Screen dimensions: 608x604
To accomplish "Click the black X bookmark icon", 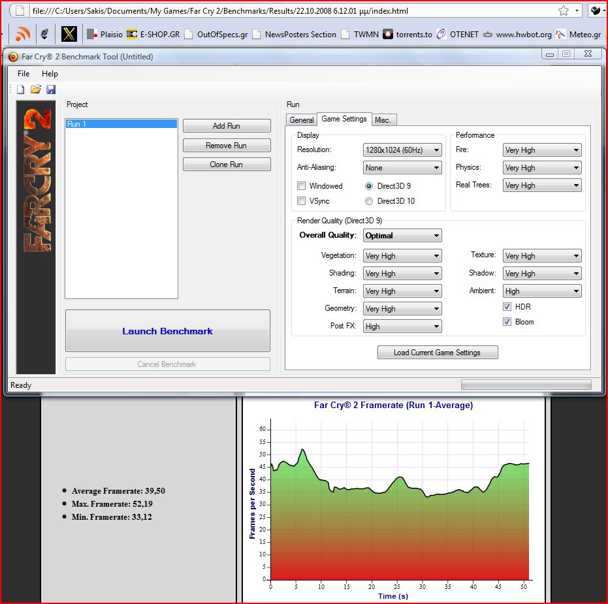I will 69,34.
